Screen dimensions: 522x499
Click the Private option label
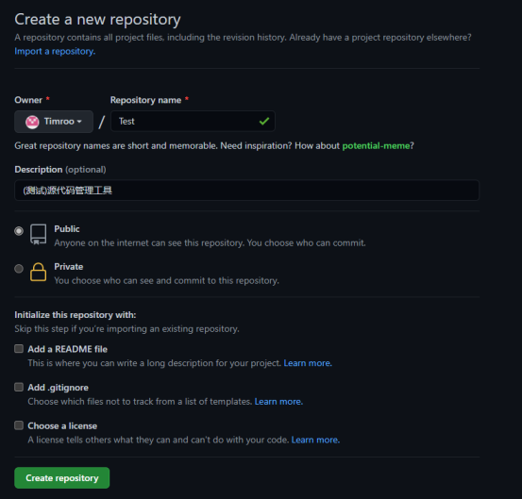(x=69, y=267)
